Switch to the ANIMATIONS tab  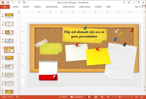(68, 7)
